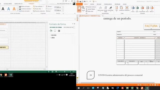Viewport: 160px width, 90px height.
Task: Open the Girar dropdown
Action: (x=48, y=11)
